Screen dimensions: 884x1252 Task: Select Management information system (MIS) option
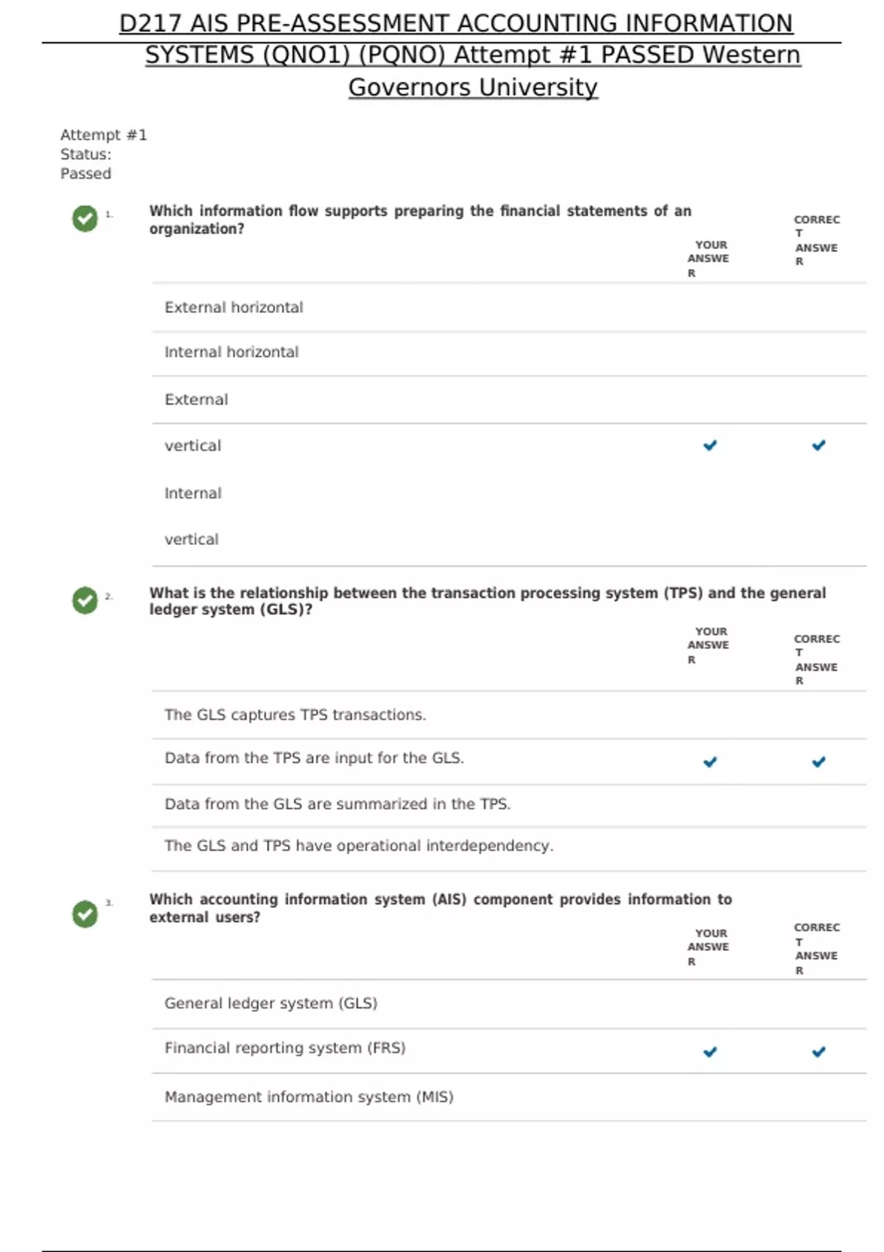[x=309, y=1097]
